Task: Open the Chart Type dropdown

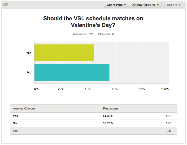Action: pos(116,5)
